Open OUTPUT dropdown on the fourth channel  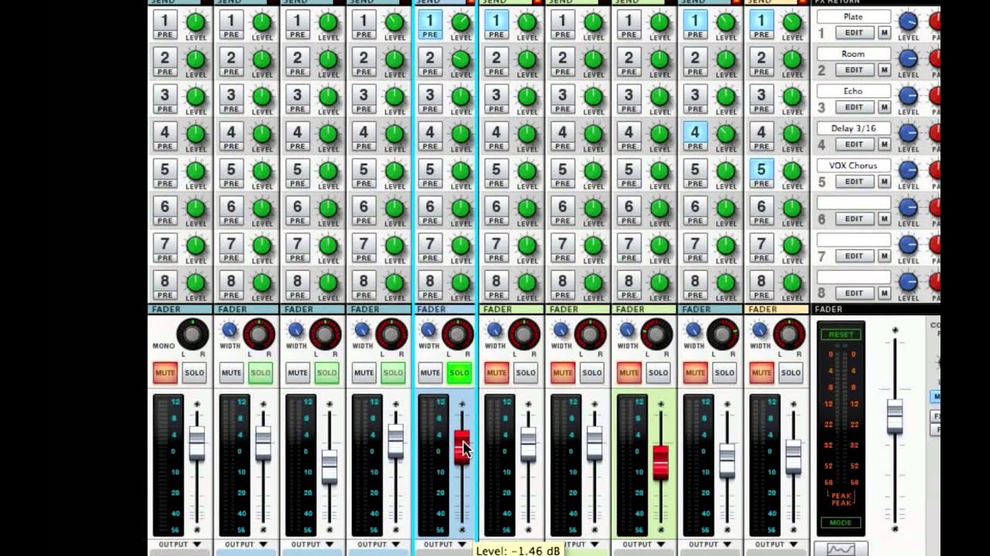pyautogui.click(x=379, y=544)
